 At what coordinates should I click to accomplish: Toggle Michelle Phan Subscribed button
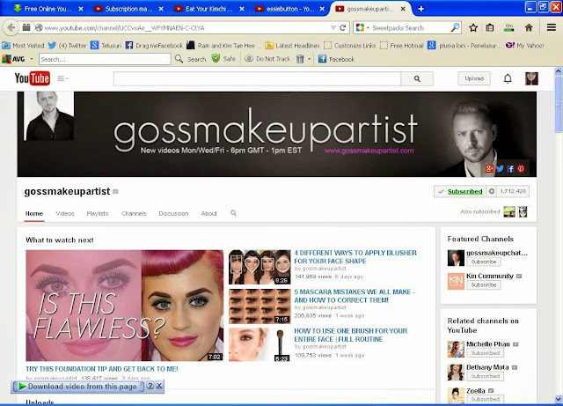pos(485,353)
